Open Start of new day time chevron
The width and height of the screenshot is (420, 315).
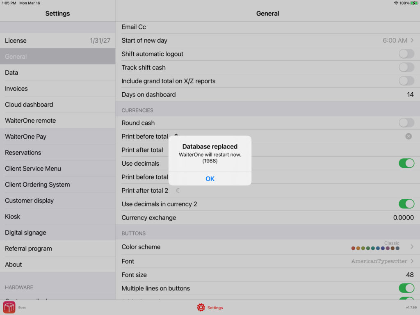[412, 40]
